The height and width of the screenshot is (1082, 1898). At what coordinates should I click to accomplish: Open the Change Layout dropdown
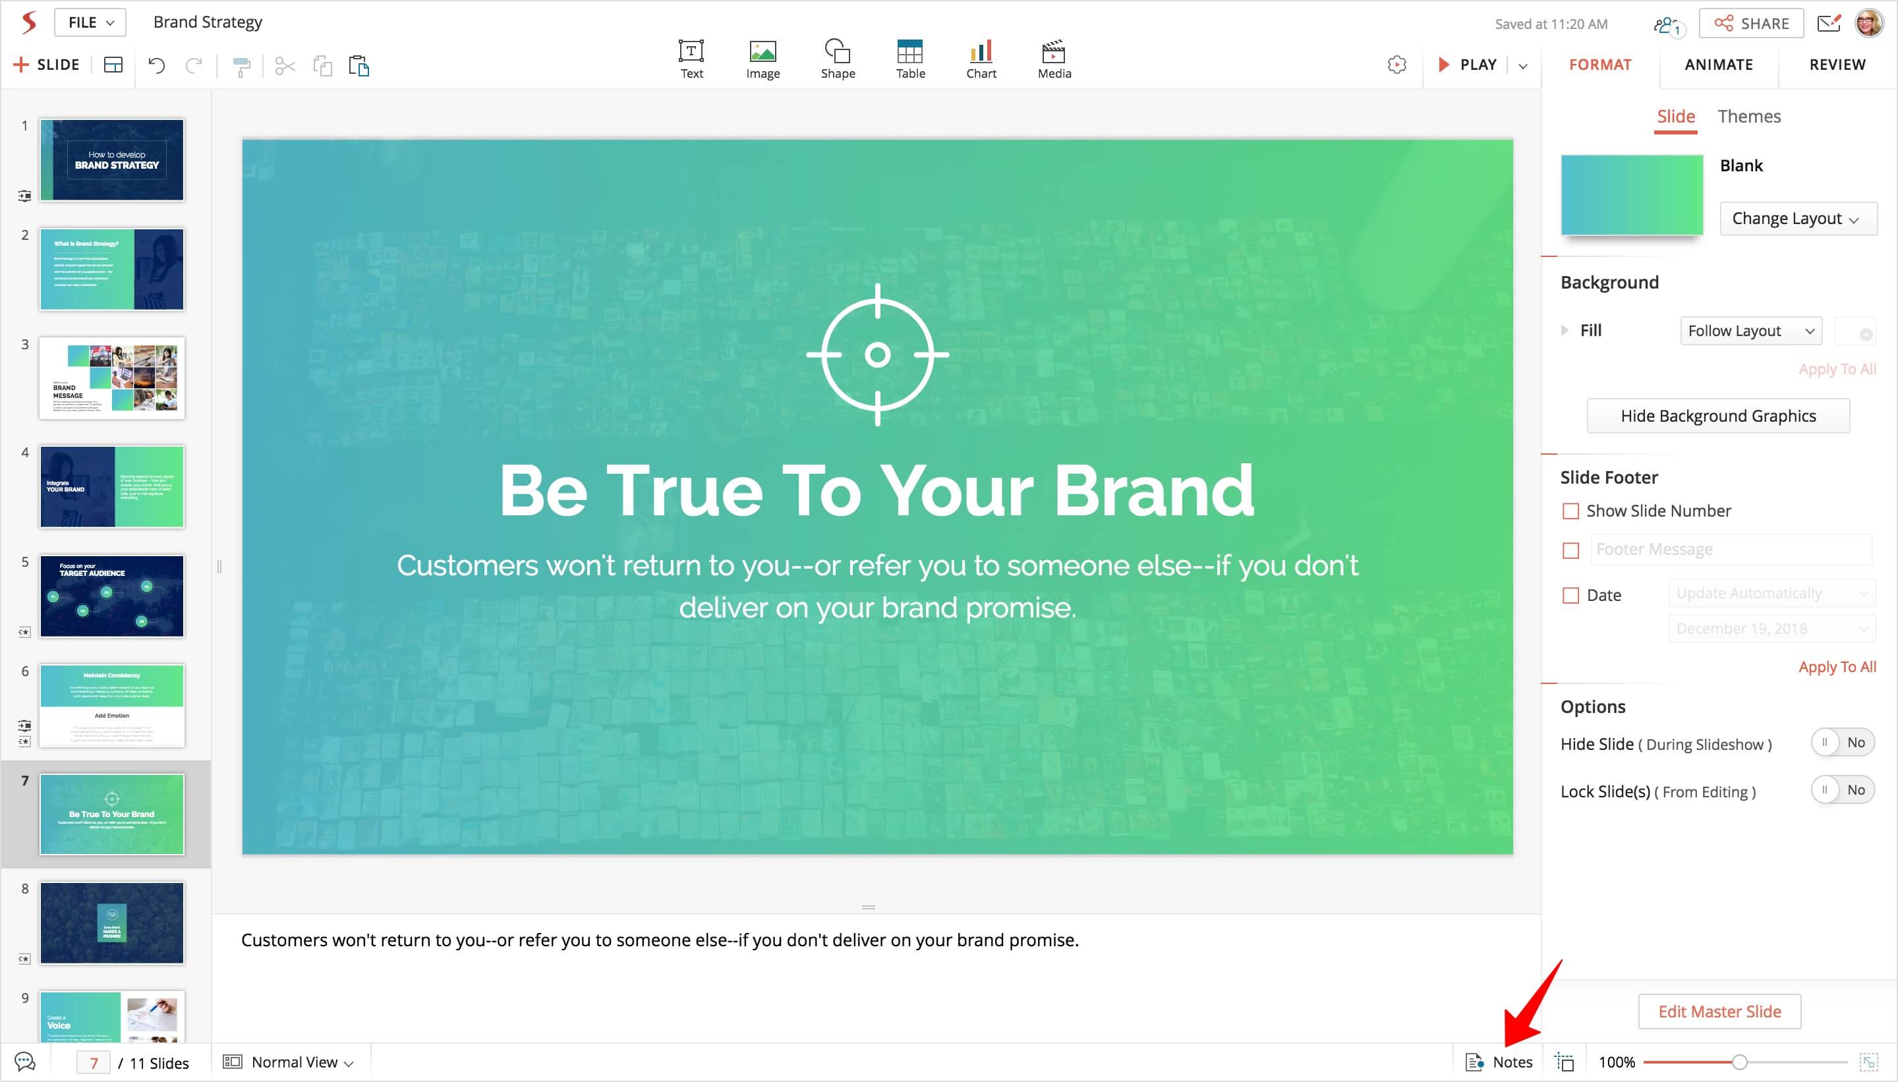pyautogui.click(x=1798, y=219)
